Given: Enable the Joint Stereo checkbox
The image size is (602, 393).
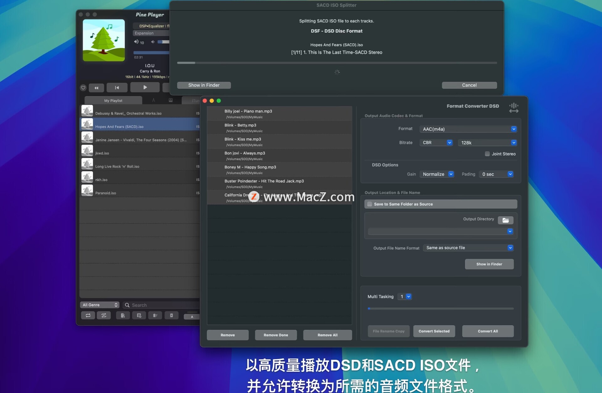Looking at the screenshot, I should pyautogui.click(x=487, y=154).
